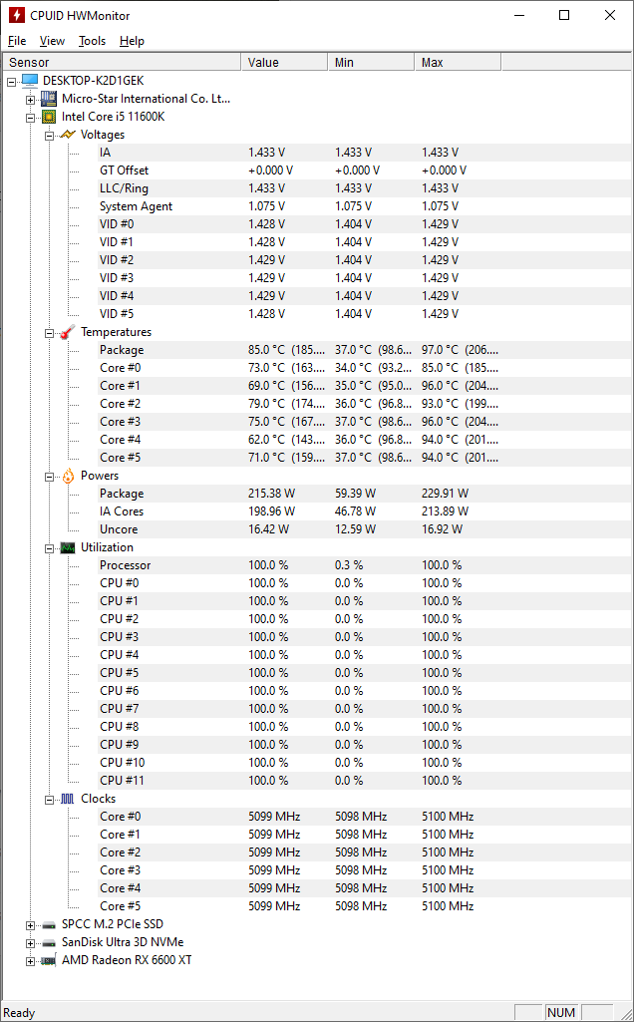Click the Utilization graph icon
This screenshot has width=634, height=1022.
pyautogui.click(x=68, y=547)
